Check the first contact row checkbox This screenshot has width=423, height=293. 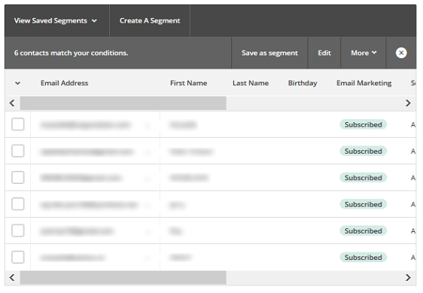pyautogui.click(x=18, y=124)
